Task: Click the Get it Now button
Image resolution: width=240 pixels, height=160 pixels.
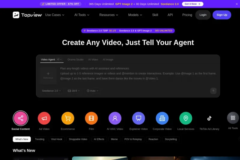Action: click(193, 4)
